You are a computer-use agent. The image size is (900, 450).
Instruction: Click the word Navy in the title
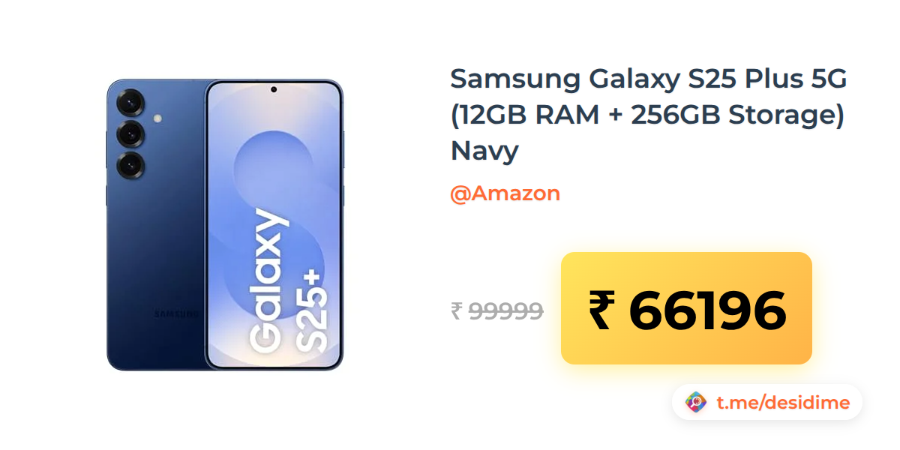pos(484,151)
